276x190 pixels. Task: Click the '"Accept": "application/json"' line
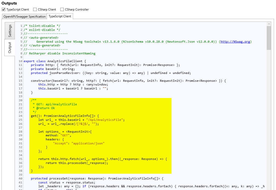tap(79, 143)
